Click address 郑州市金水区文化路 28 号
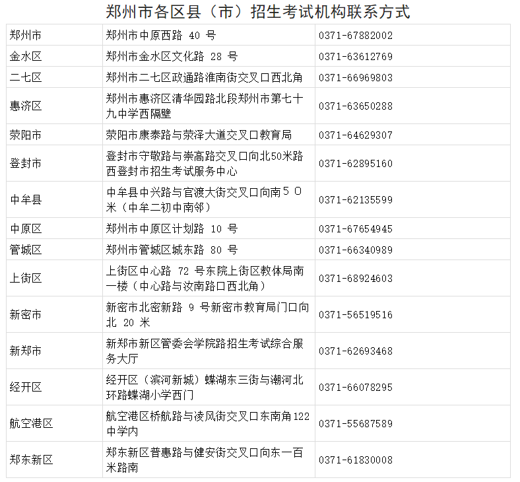 (172, 56)
